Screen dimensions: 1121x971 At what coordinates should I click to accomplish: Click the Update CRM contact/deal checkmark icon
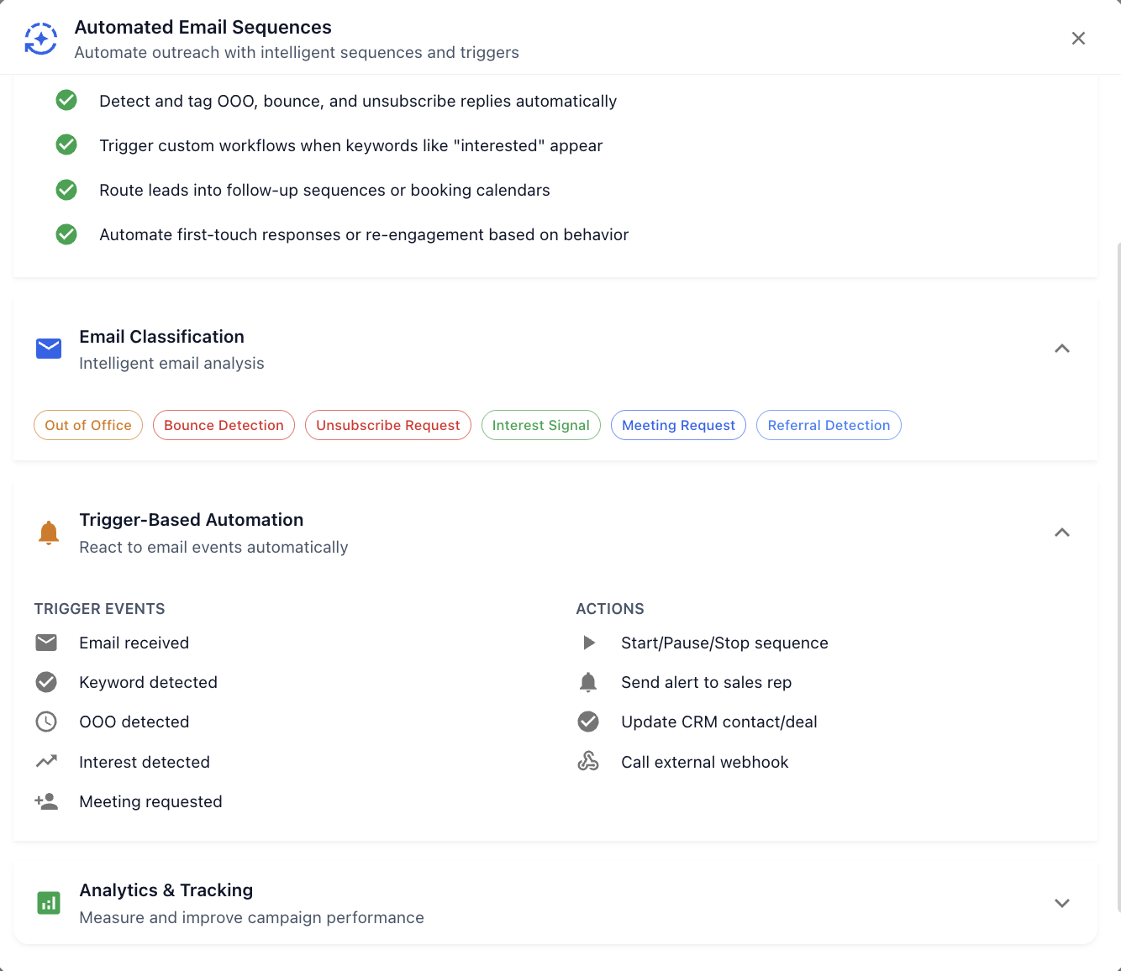pyautogui.click(x=588, y=722)
